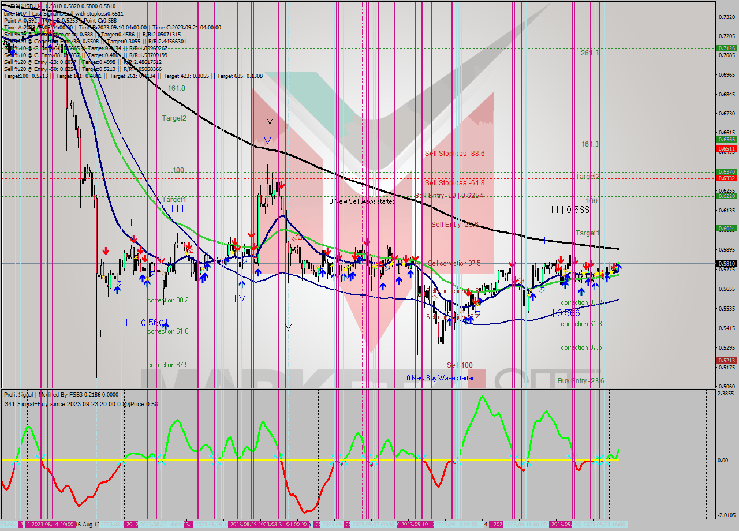Viewport: 739px width, 531px height.
Task: Click a yellow signal dot on the moving average
Action: point(584,273)
